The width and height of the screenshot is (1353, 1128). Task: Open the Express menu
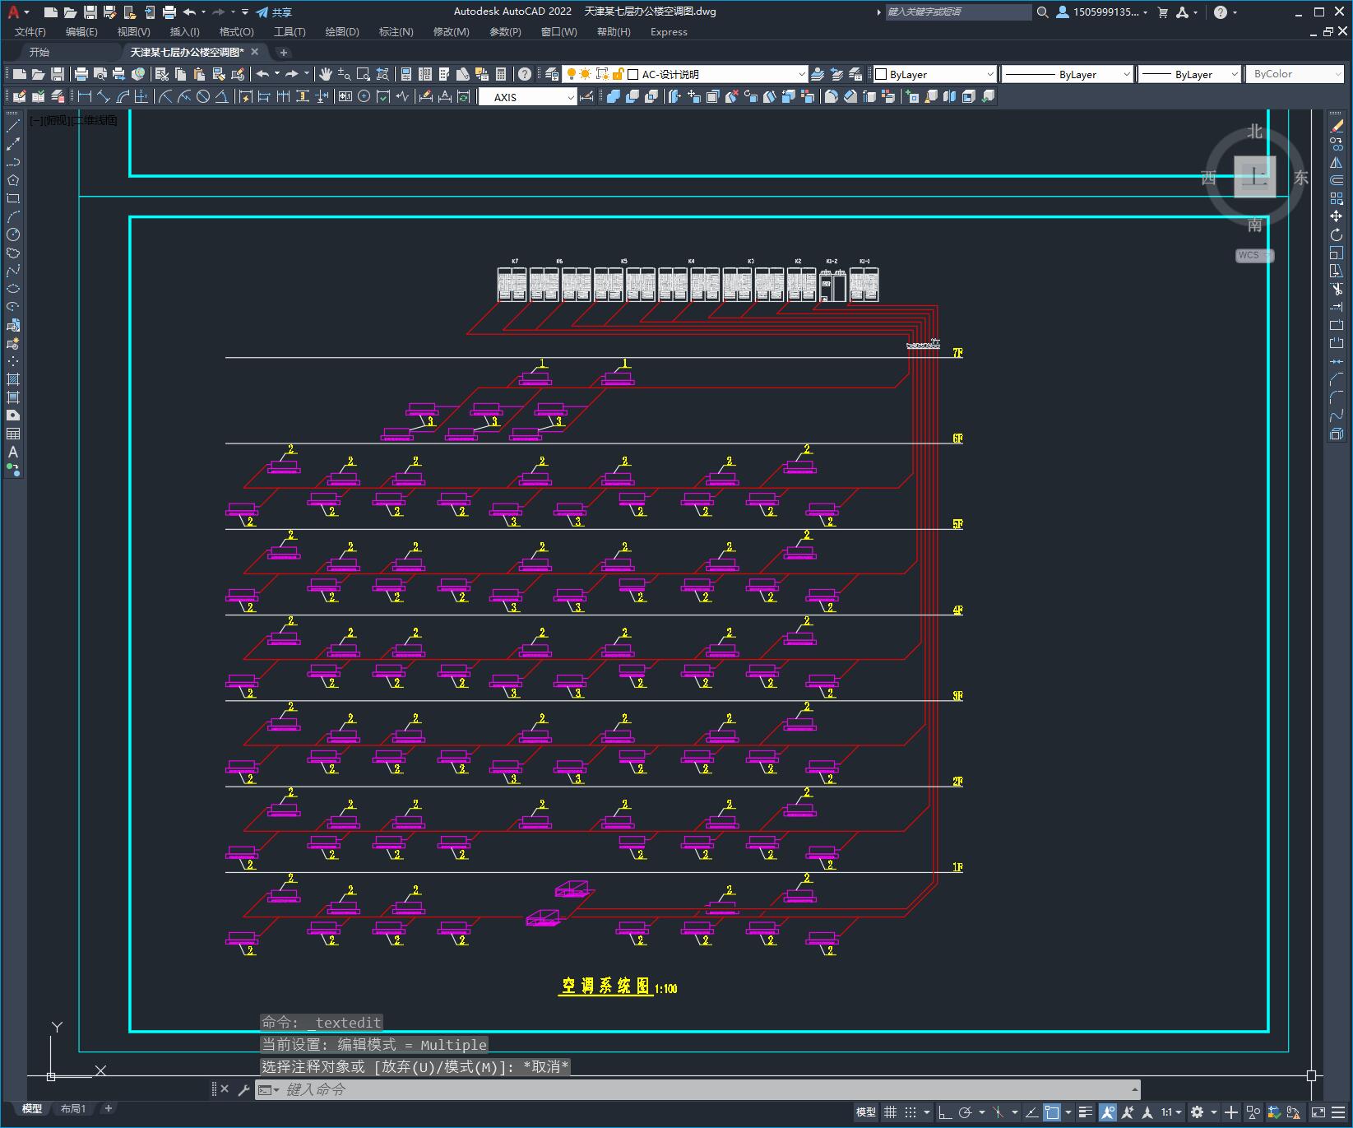point(669,32)
